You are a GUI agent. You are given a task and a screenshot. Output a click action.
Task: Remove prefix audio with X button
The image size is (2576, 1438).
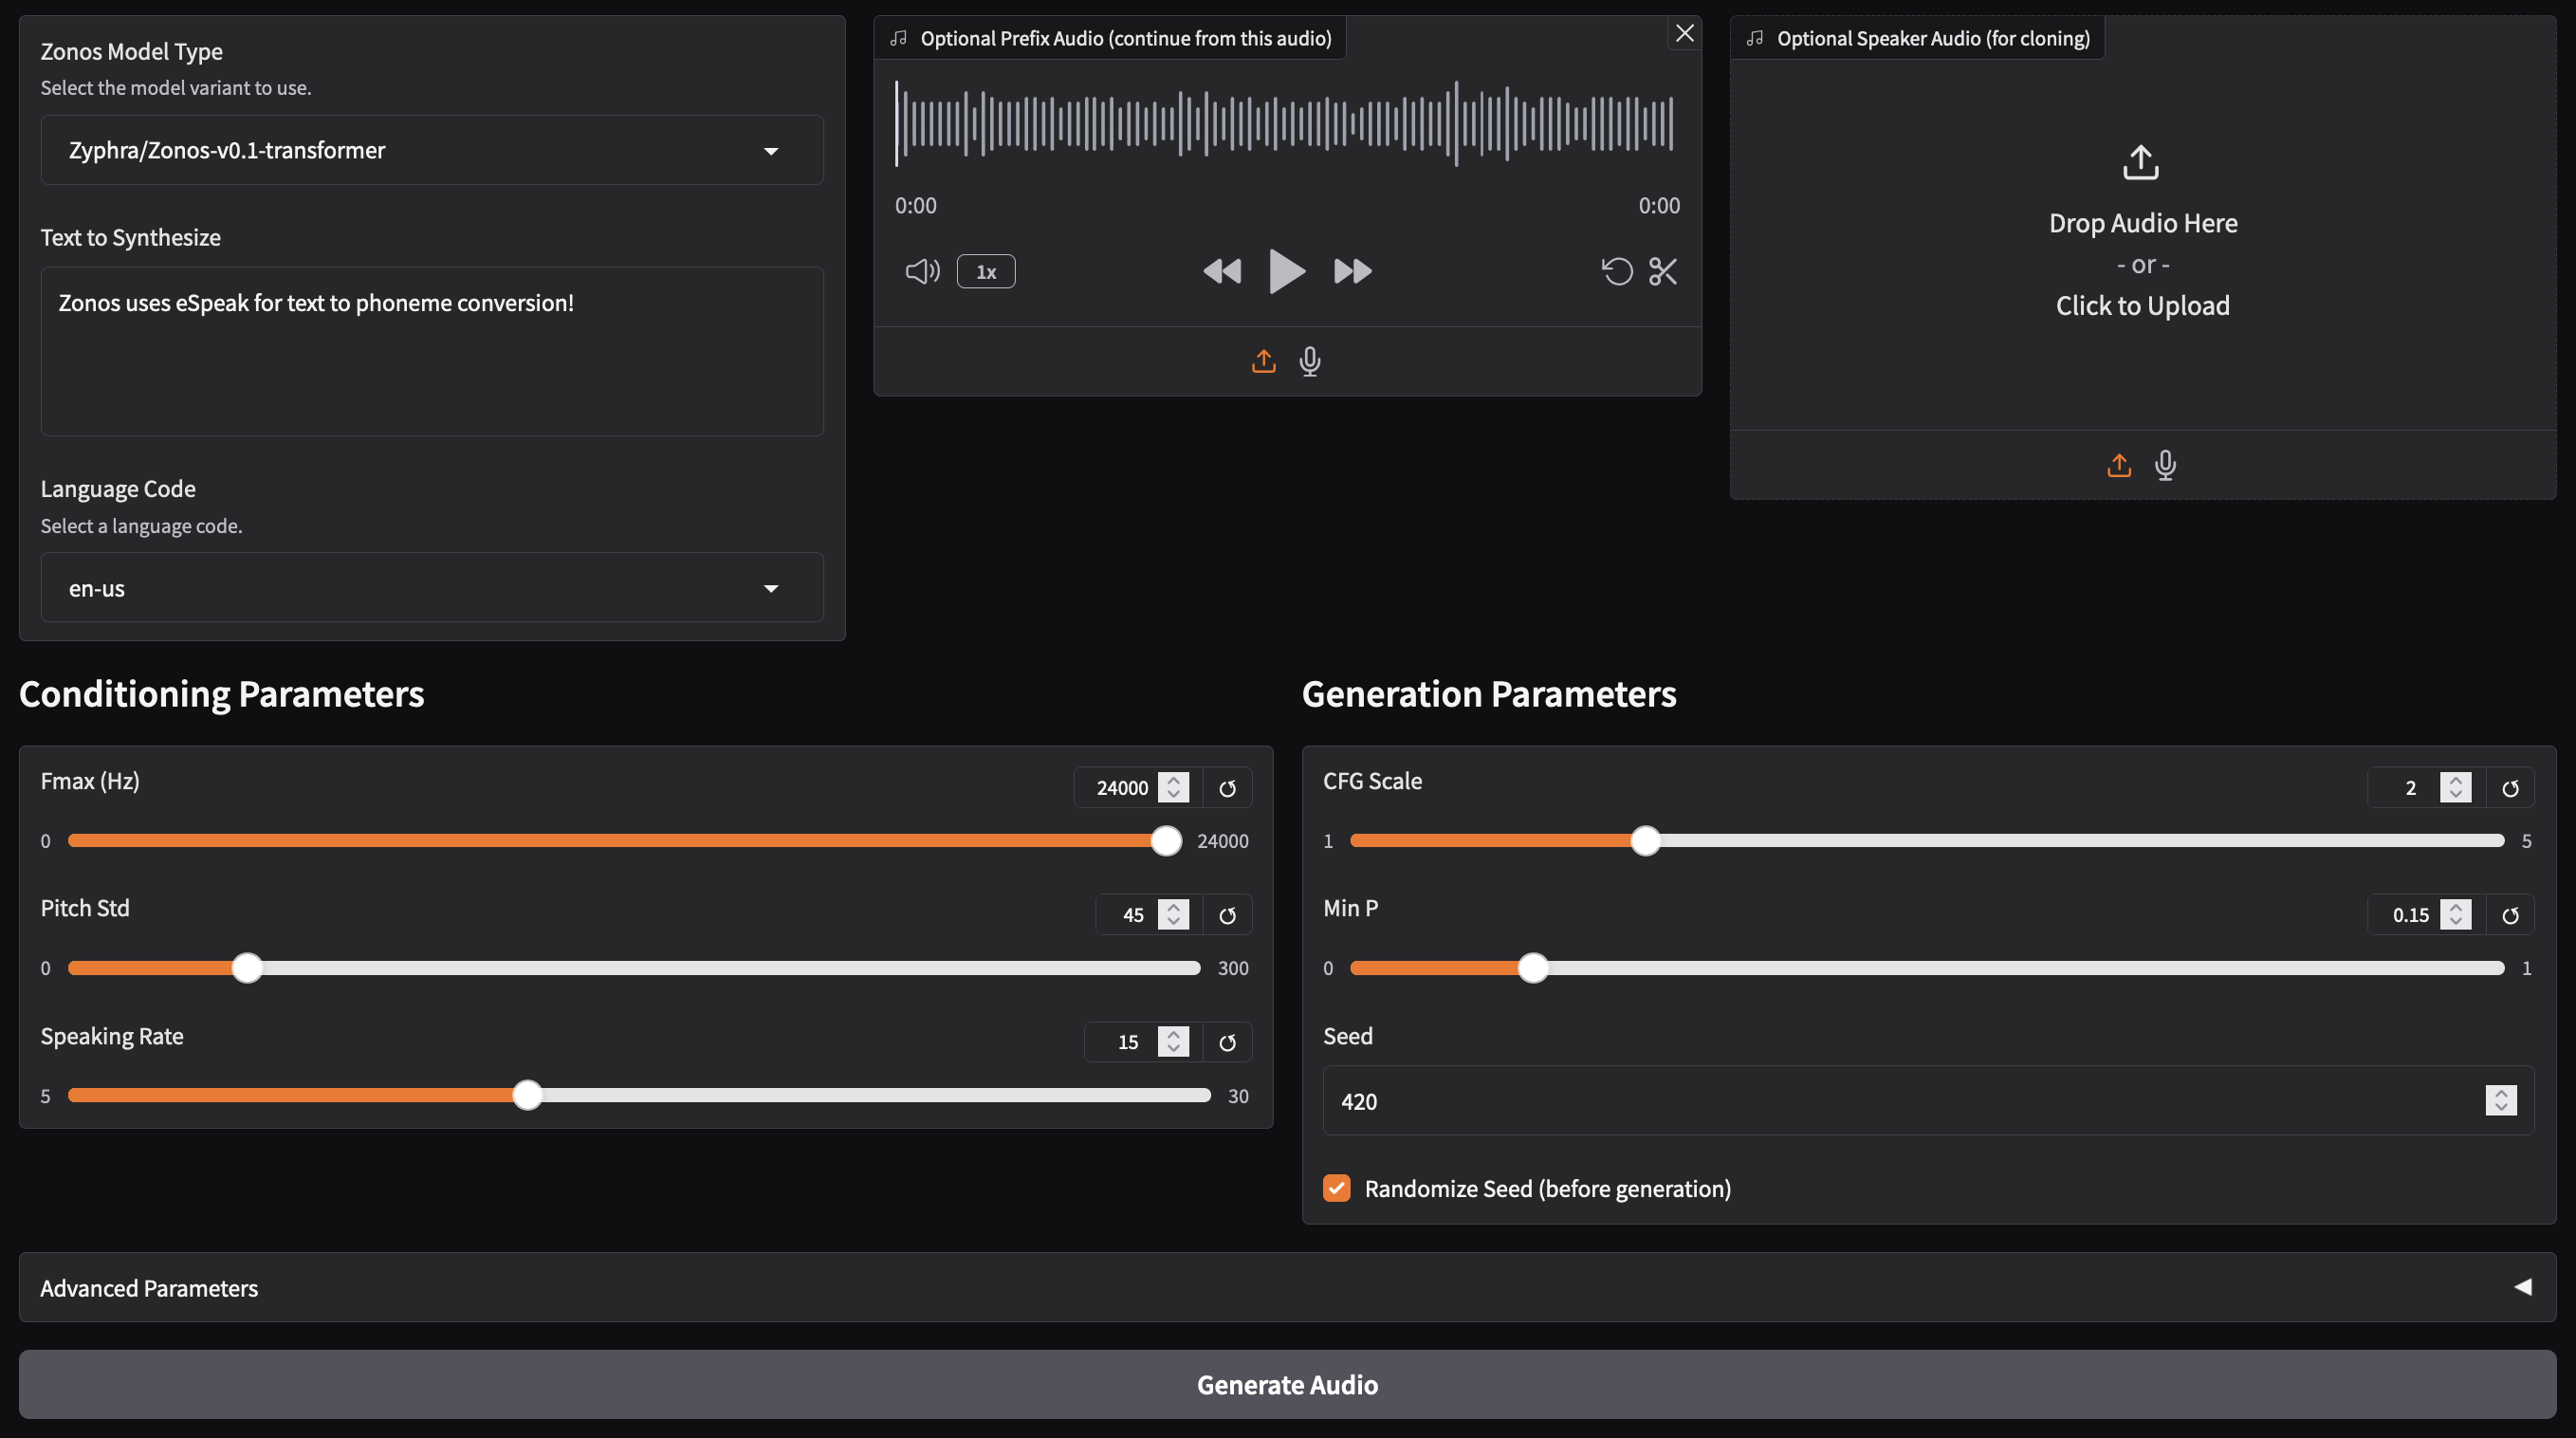[x=1685, y=33]
